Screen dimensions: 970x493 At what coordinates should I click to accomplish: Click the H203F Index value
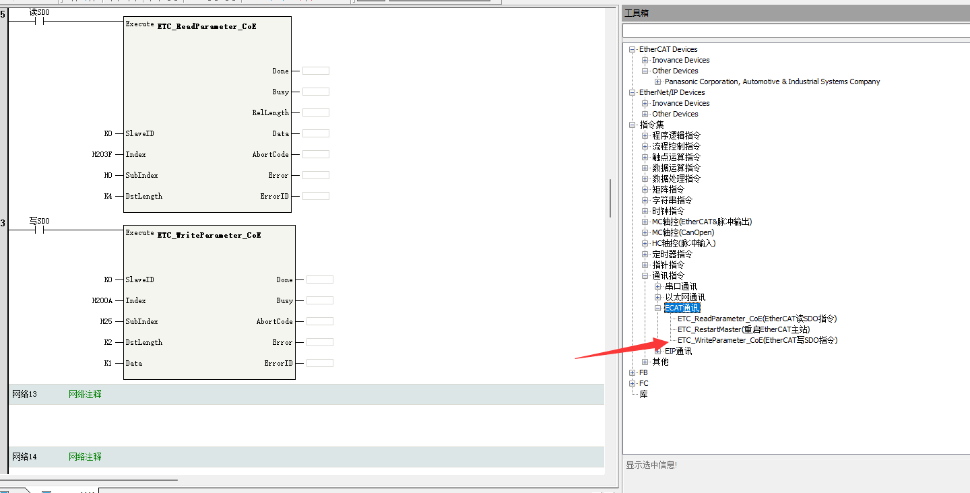point(102,154)
